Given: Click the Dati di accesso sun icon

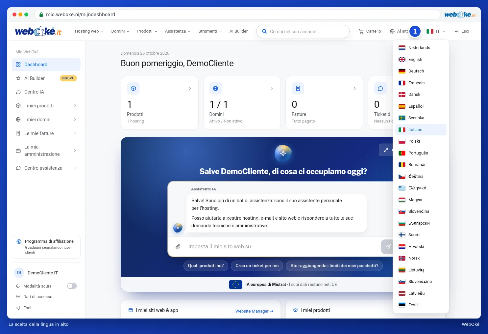Looking at the screenshot, I should coord(18,297).
